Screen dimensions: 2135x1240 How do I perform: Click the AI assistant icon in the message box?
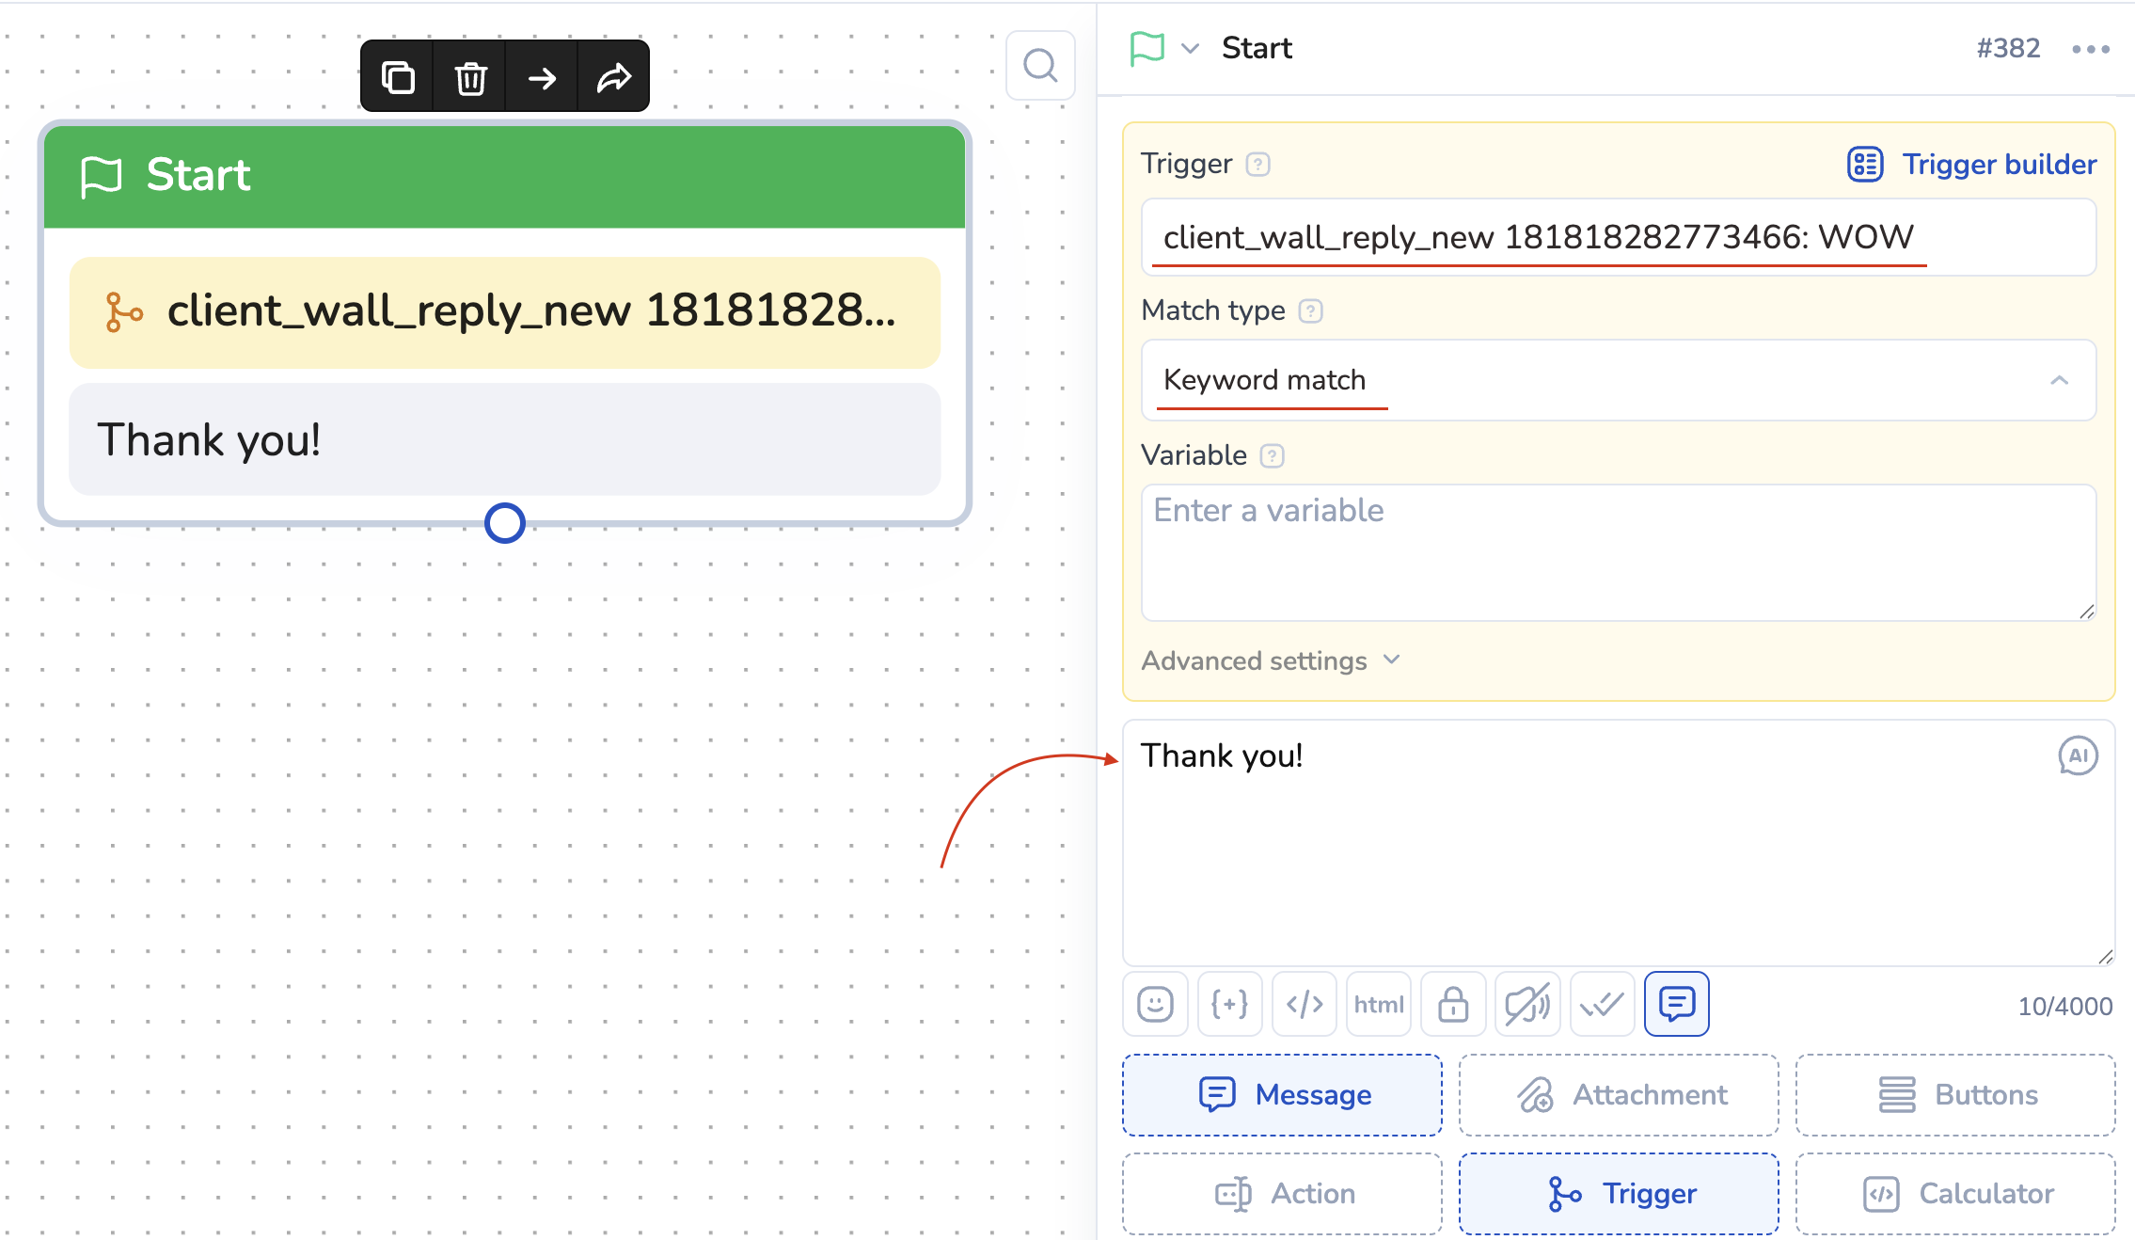click(2078, 755)
